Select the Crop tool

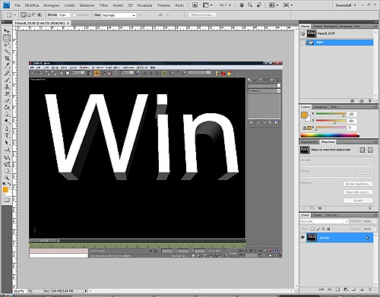[7, 58]
